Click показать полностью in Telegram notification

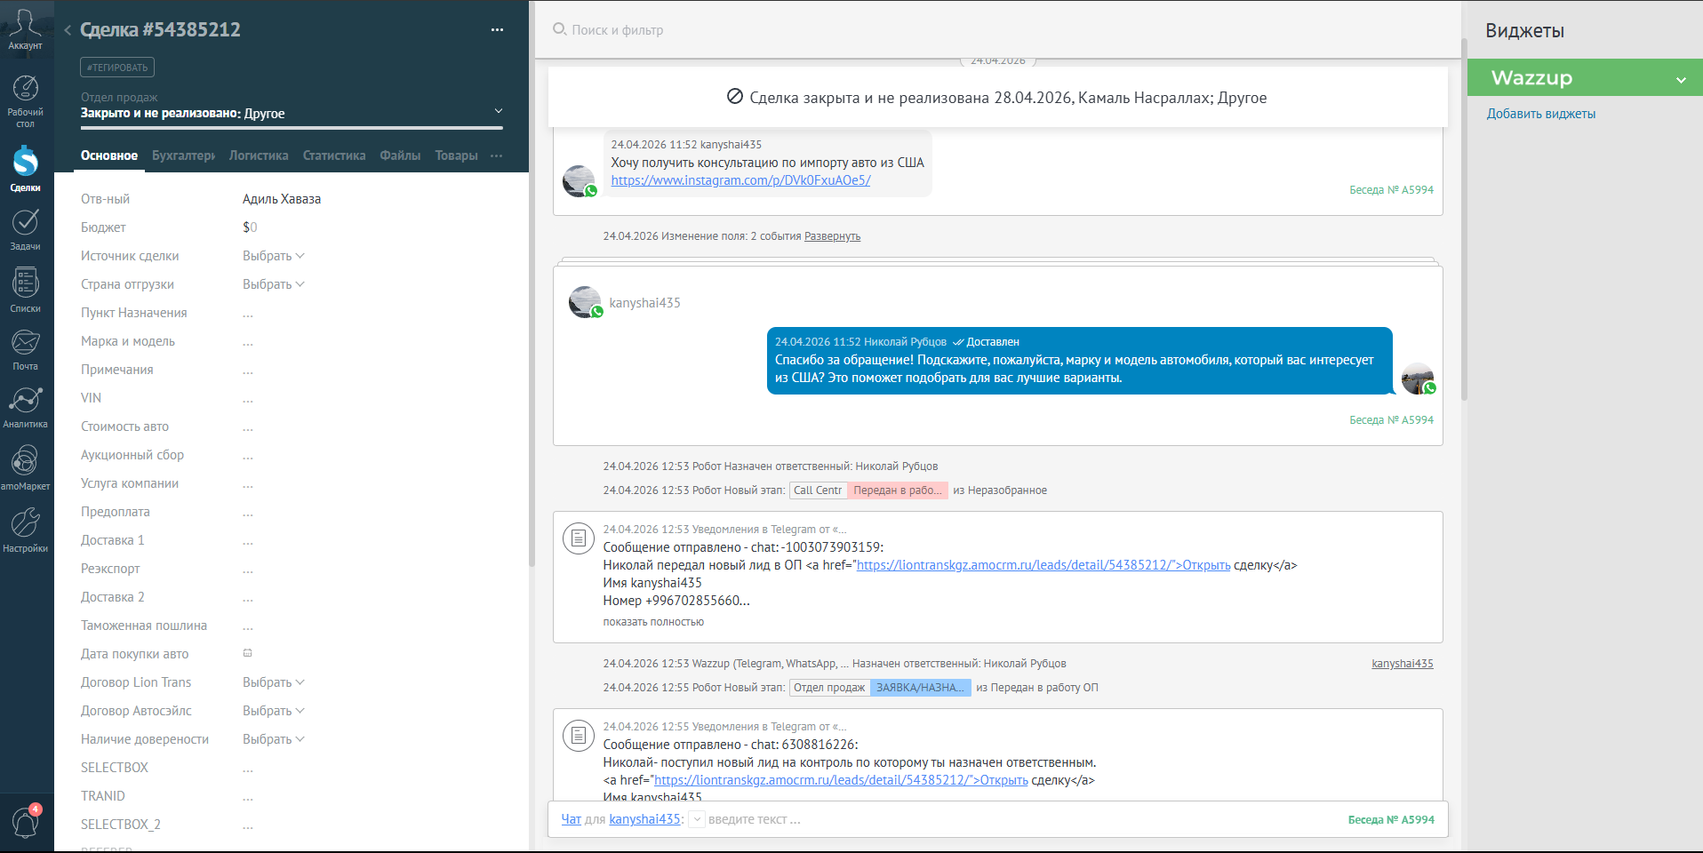point(653,622)
